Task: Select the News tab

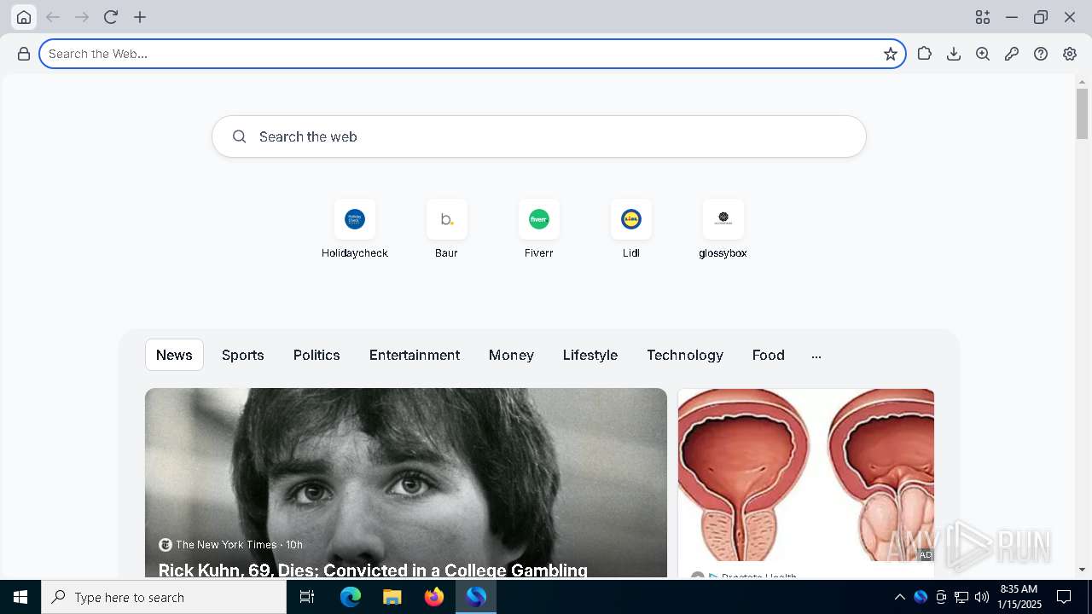Action: 174,355
